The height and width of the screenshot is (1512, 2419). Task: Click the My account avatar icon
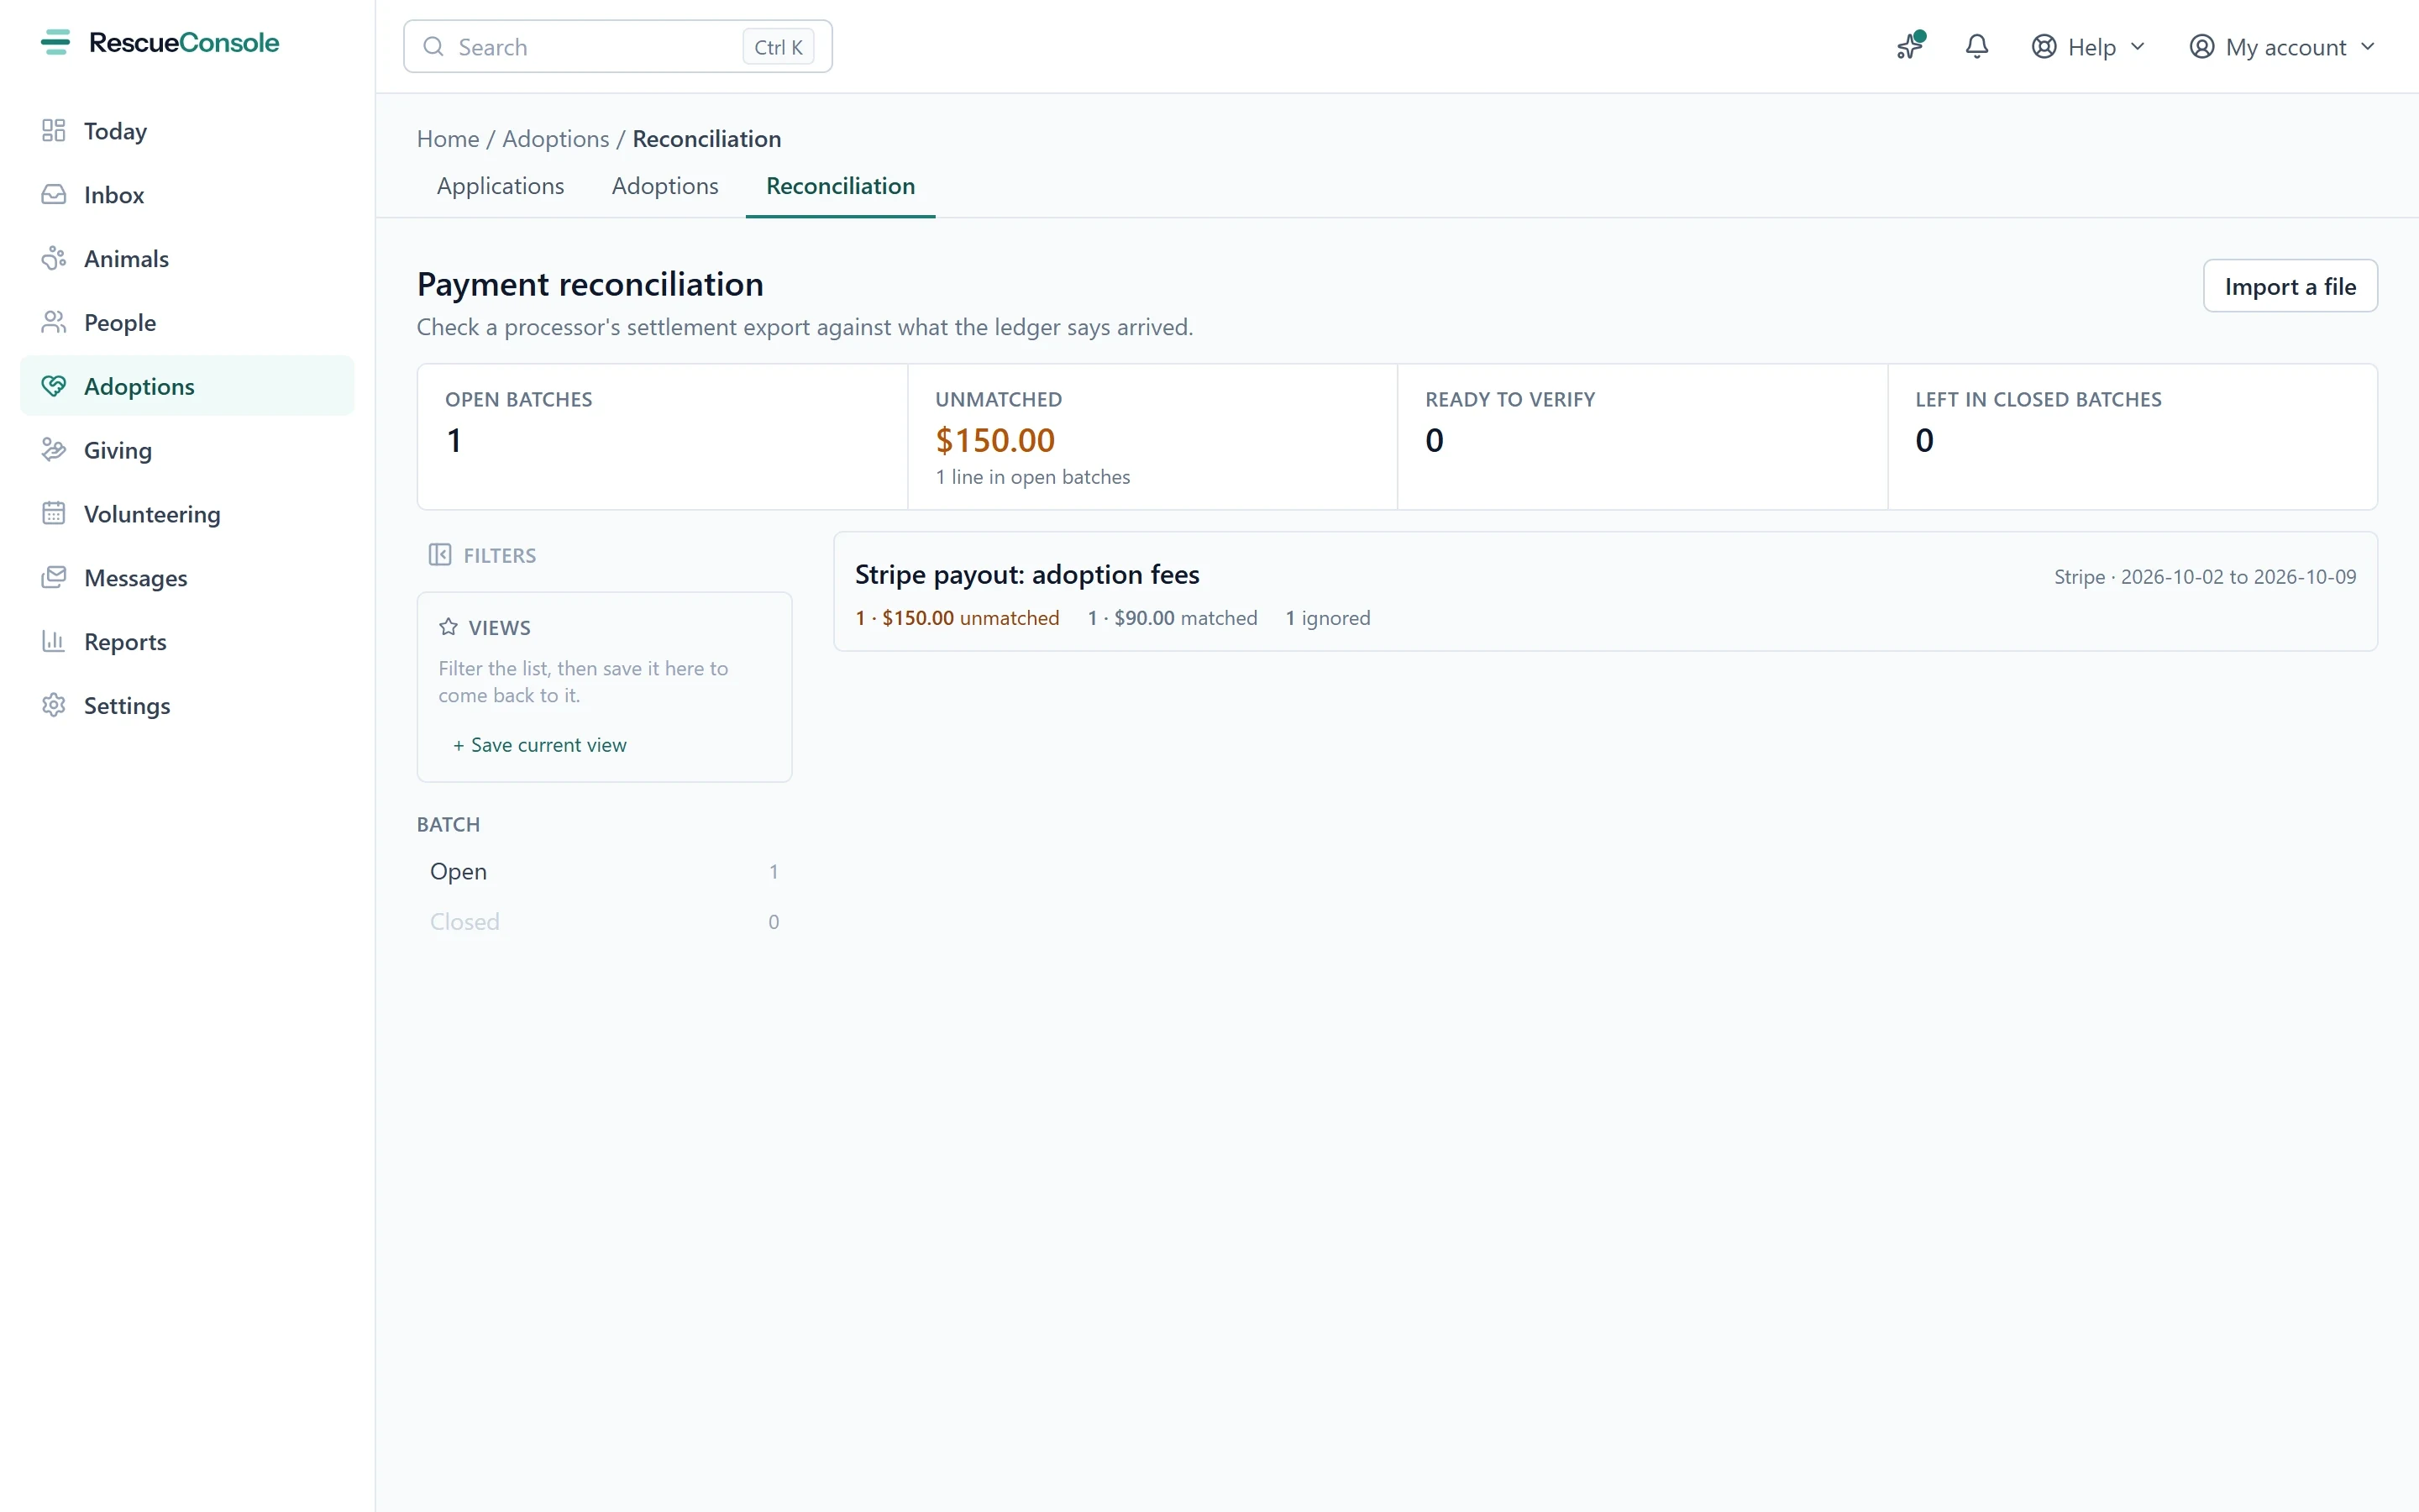click(2201, 47)
